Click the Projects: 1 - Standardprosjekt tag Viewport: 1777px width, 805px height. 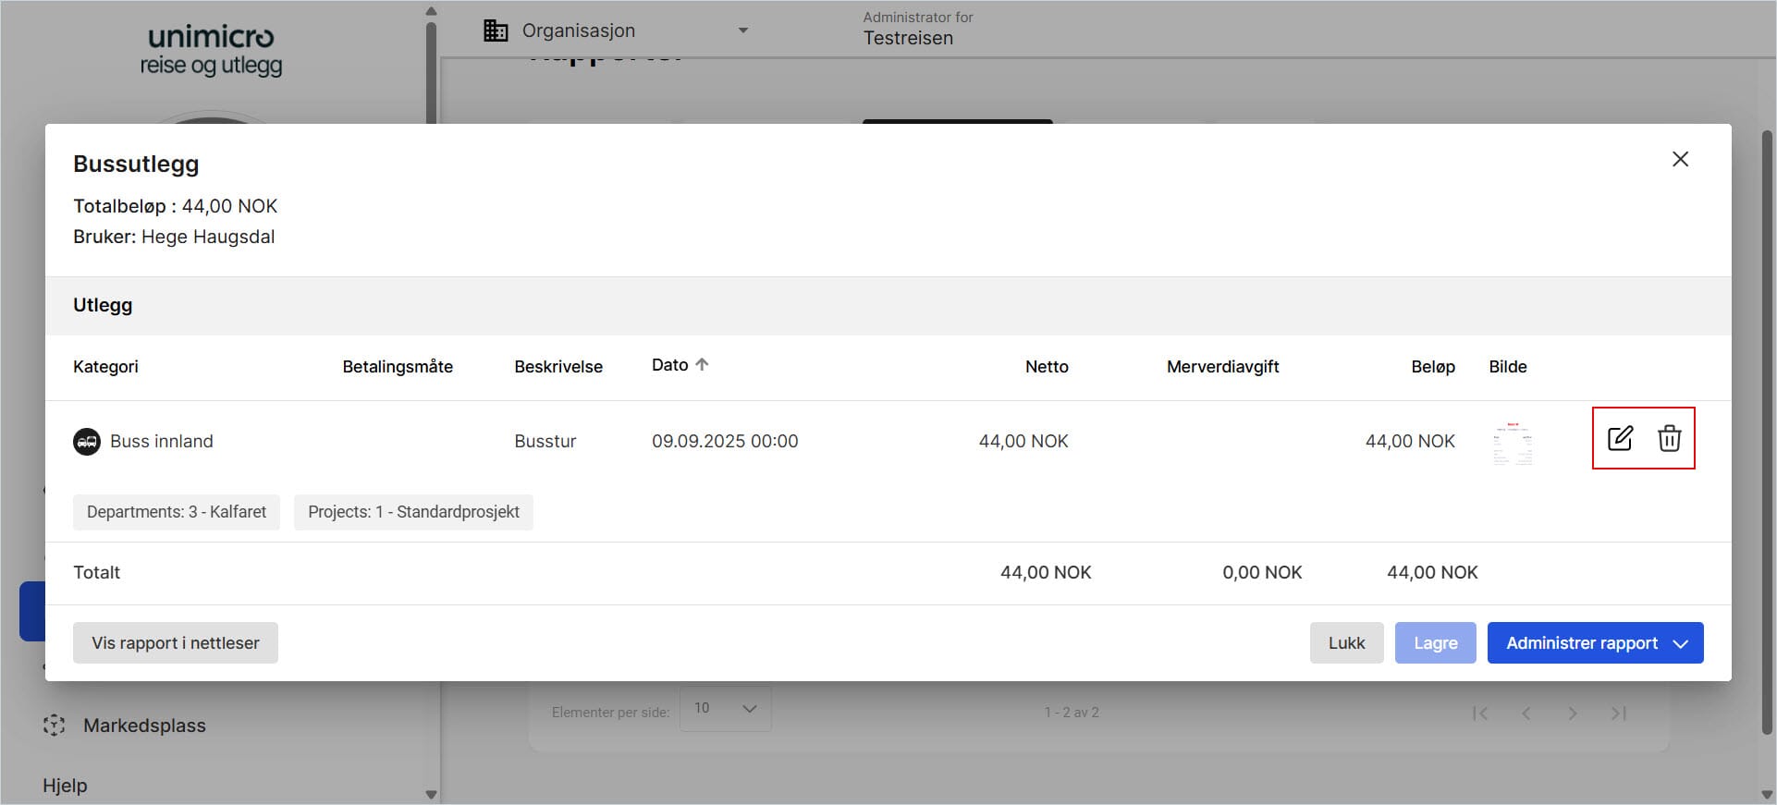pyautogui.click(x=413, y=512)
